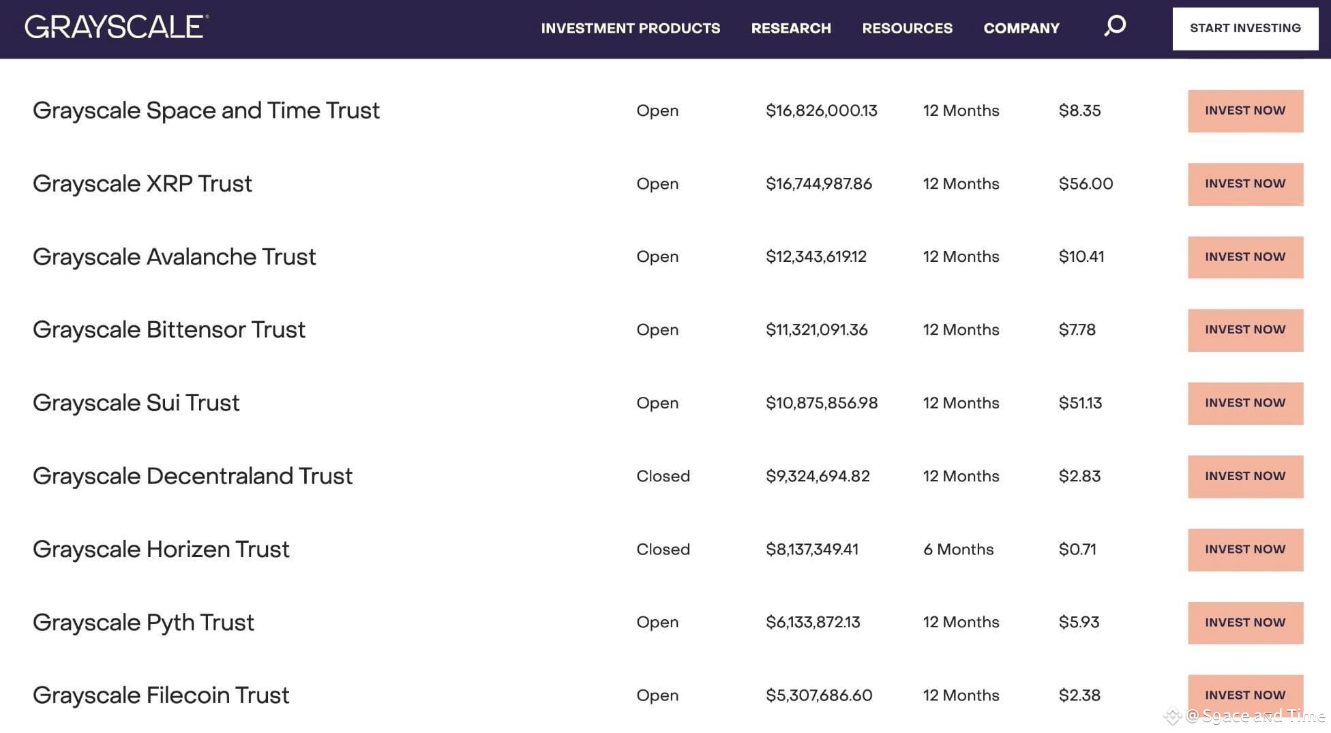The width and height of the screenshot is (1331, 733).
Task: Open the search magnifier icon
Action: click(x=1115, y=27)
